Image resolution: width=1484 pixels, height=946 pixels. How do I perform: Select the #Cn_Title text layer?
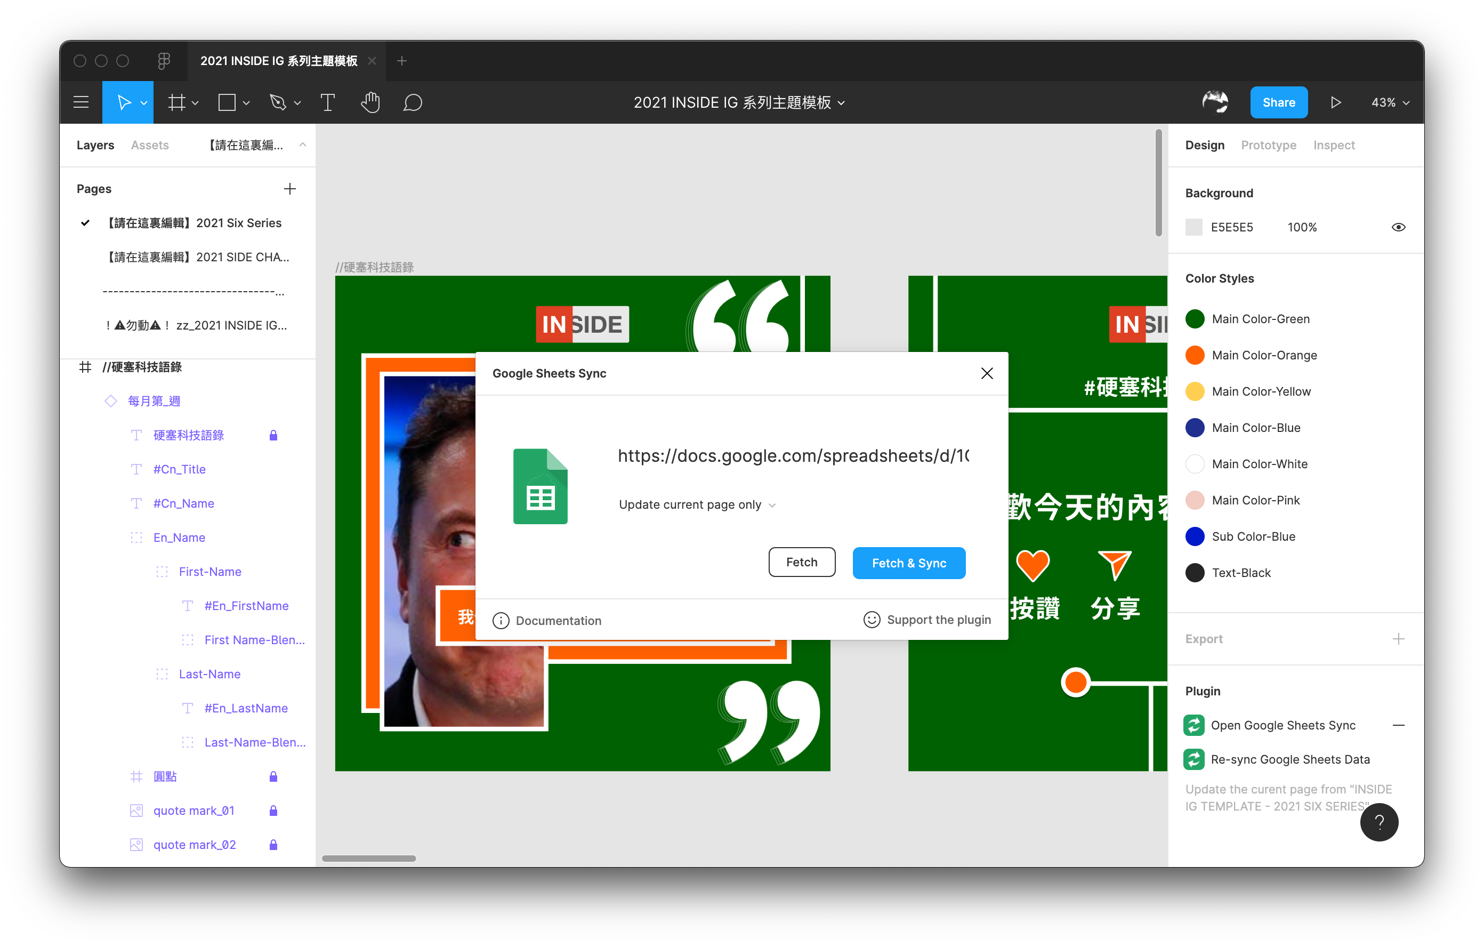(x=179, y=469)
